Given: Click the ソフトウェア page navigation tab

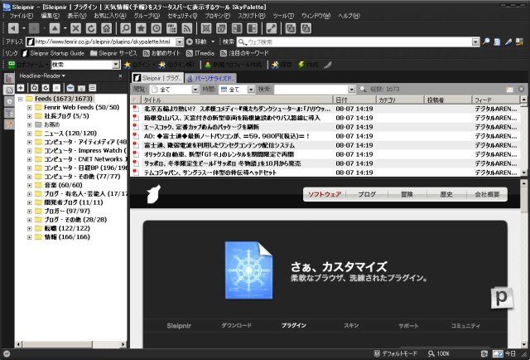Looking at the screenshot, I should click(325, 194).
